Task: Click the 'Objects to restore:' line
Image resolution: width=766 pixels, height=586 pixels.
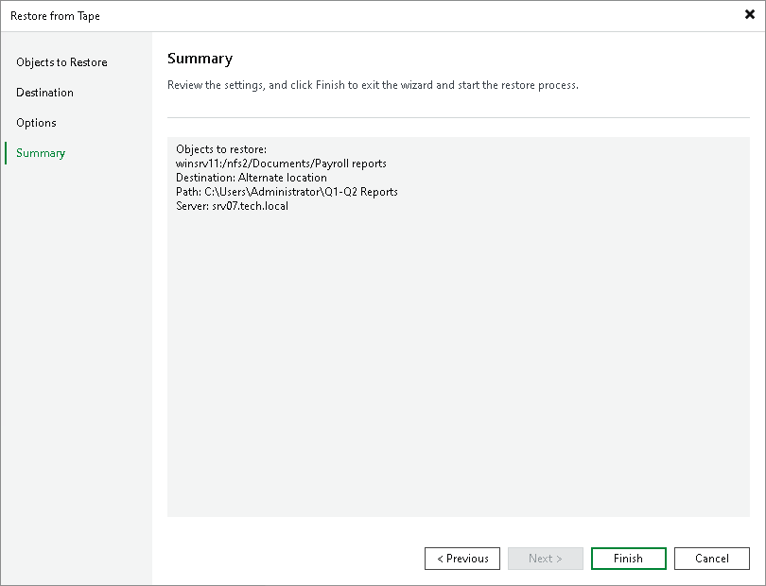Action: [221, 149]
